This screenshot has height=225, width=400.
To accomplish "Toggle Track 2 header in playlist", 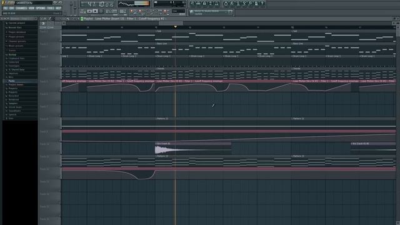I will 50,48.
